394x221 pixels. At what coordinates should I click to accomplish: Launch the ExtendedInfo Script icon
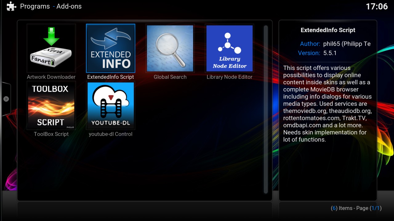pos(111,48)
